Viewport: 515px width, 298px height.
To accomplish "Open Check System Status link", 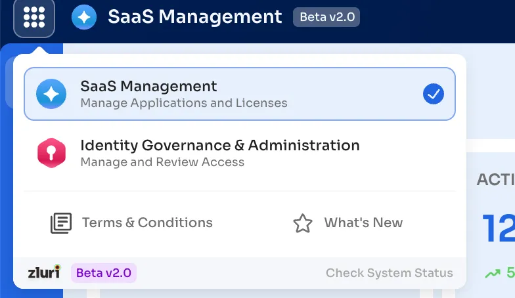I will 389,273.
